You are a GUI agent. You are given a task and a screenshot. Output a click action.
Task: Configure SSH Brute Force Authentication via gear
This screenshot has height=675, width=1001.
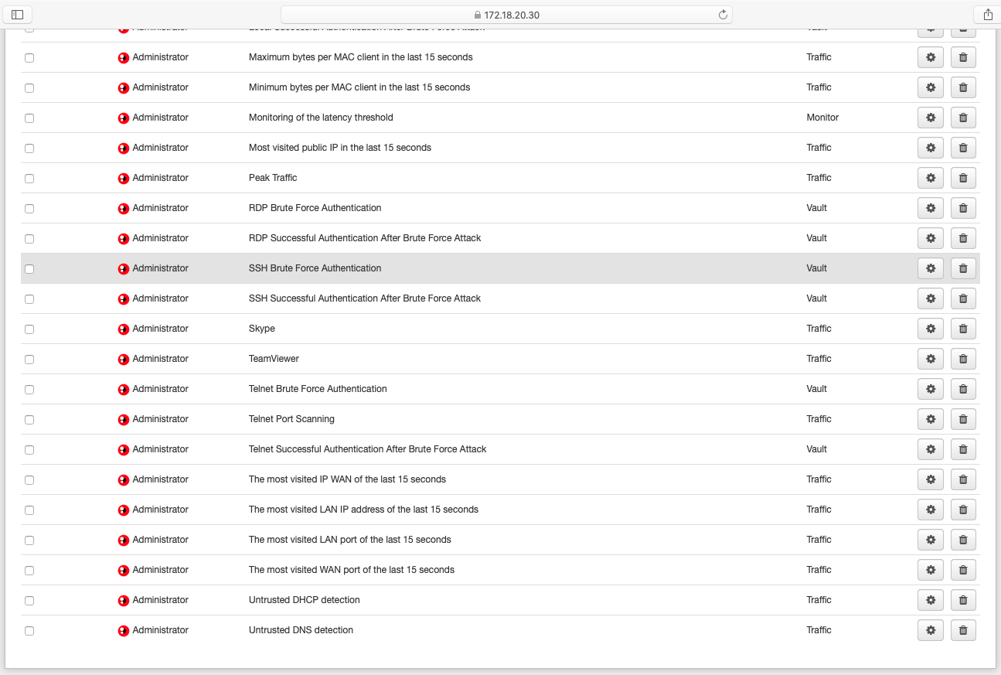pos(931,268)
